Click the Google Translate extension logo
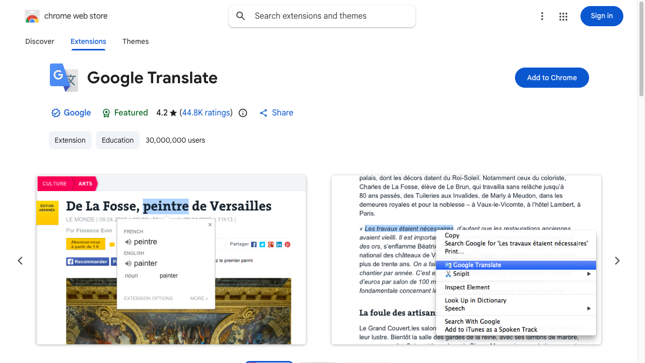Image resolution: width=645 pixels, height=363 pixels. point(64,78)
